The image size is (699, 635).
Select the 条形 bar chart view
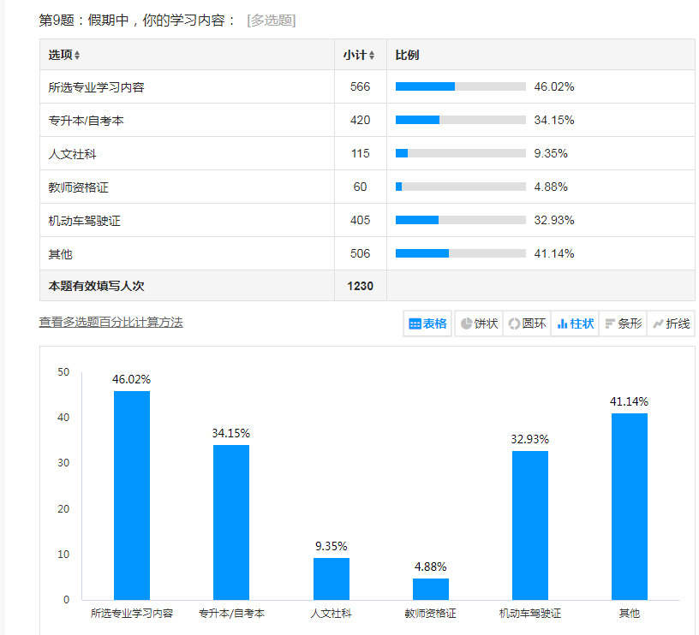pos(623,323)
